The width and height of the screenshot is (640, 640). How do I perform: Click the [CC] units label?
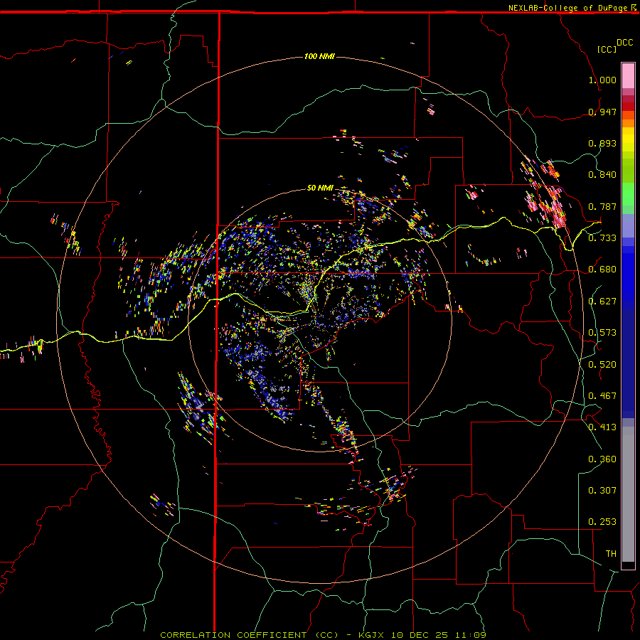pos(607,49)
